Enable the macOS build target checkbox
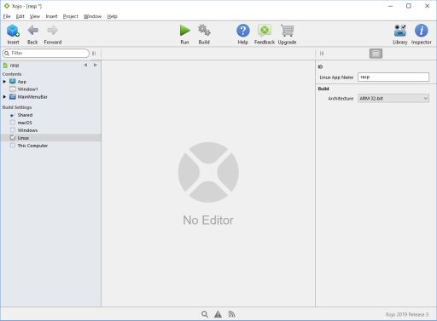Image resolution: width=437 pixels, height=321 pixels. pos(13,123)
